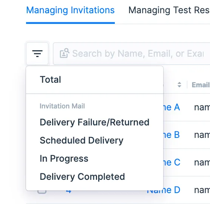Choose Delivery Failure/Returned filter option
The width and height of the screenshot is (210, 204).
tap(94, 122)
